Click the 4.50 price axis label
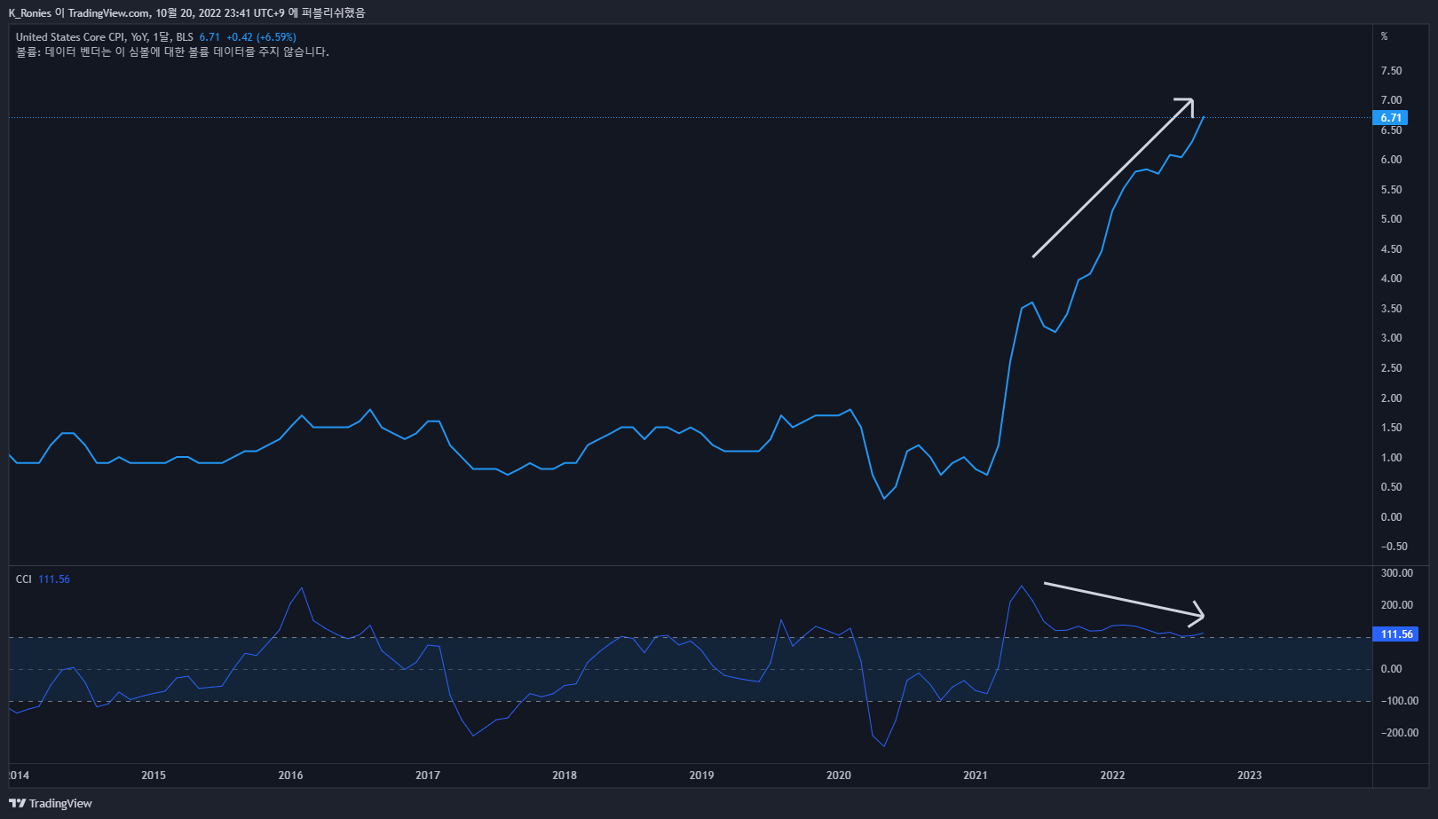 click(1391, 249)
